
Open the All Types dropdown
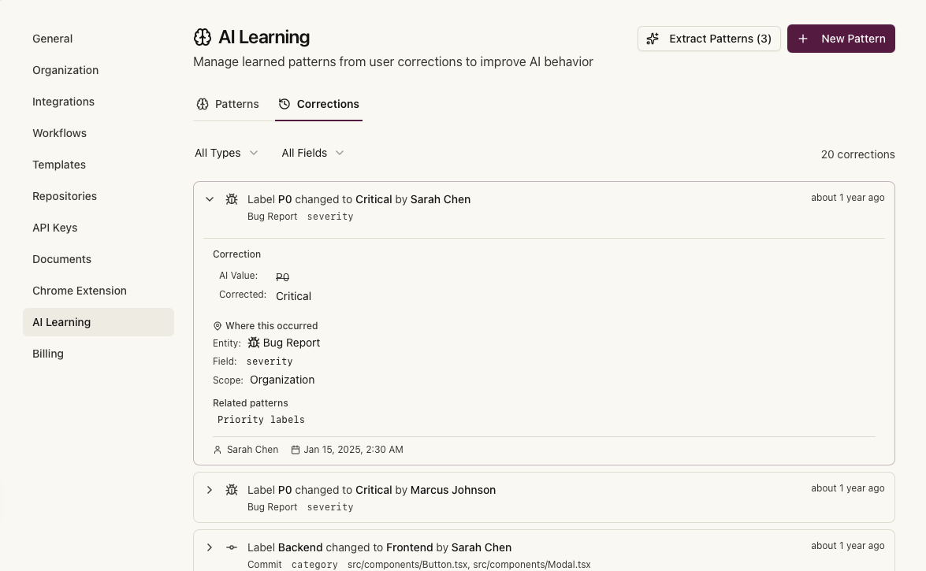(x=226, y=153)
